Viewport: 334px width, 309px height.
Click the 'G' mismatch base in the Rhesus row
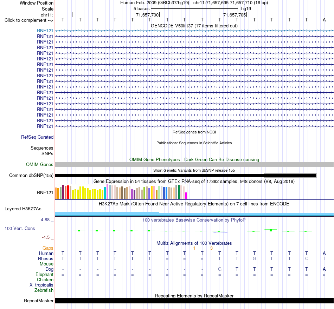(254, 258)
